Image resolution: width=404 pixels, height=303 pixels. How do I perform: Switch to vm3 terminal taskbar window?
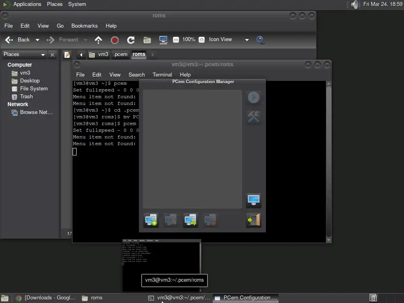tap(180, 298)
